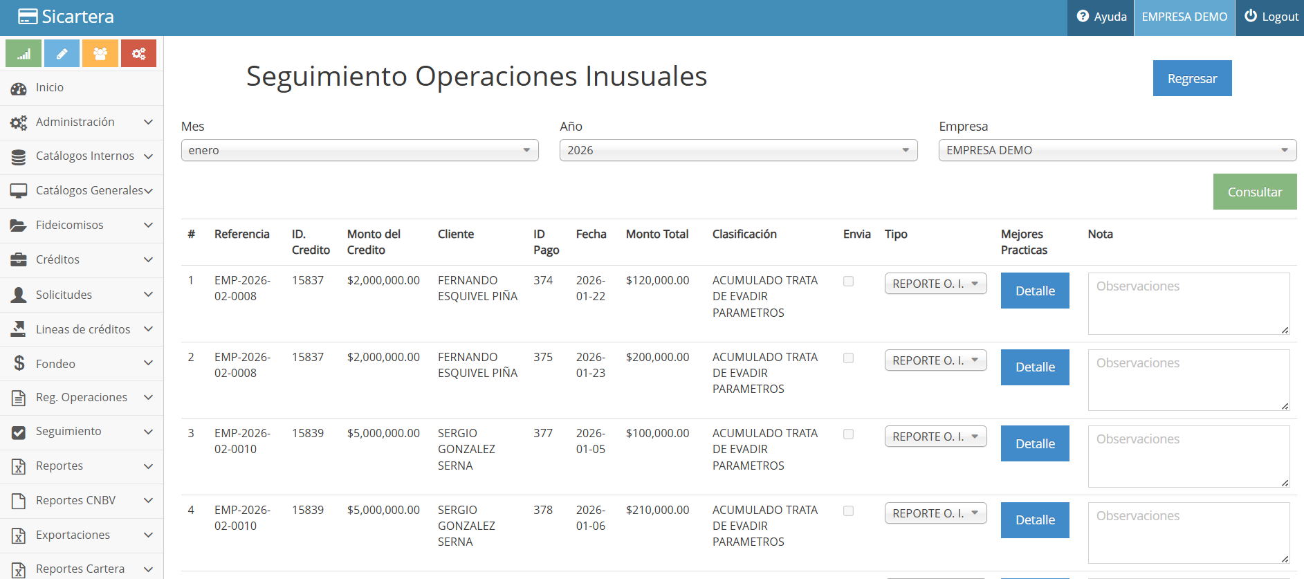Open the Empresa dropdown showing EMPRESA DEMO
The width and height of the screenshot is (1304, 579).
pyautogui.click(x=1117, y=150)
